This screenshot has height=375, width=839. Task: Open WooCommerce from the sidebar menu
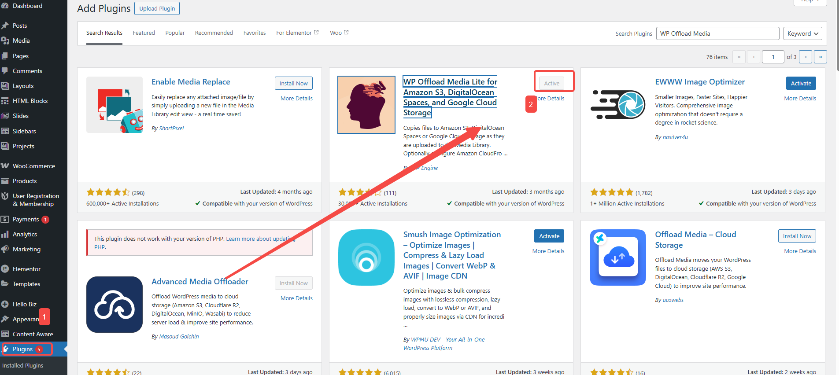coord(33,166)
